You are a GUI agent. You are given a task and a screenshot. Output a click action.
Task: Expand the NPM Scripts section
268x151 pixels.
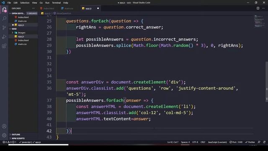pos(18,138)
